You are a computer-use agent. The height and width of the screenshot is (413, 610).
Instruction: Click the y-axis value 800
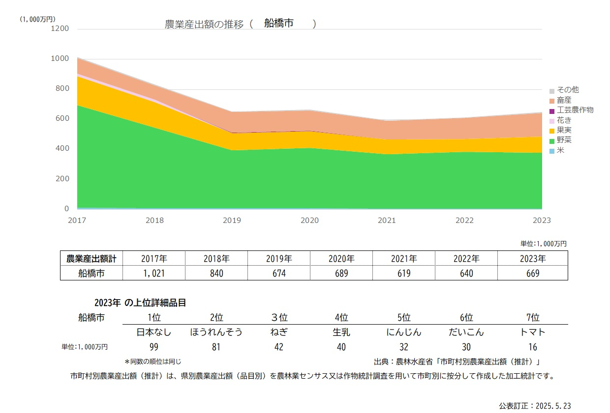click(x=62, y=89)
